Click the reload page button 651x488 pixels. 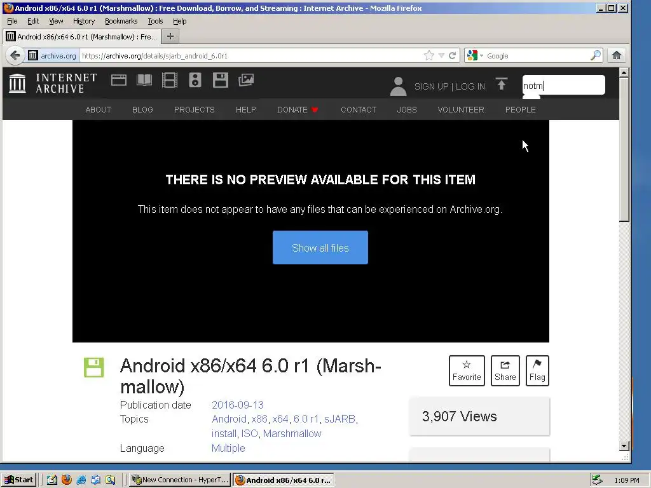click(x=452, y=56)
